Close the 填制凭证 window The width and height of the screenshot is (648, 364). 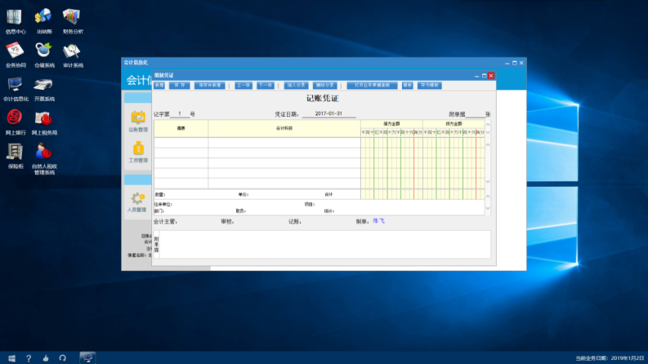(x=491, y=76)
